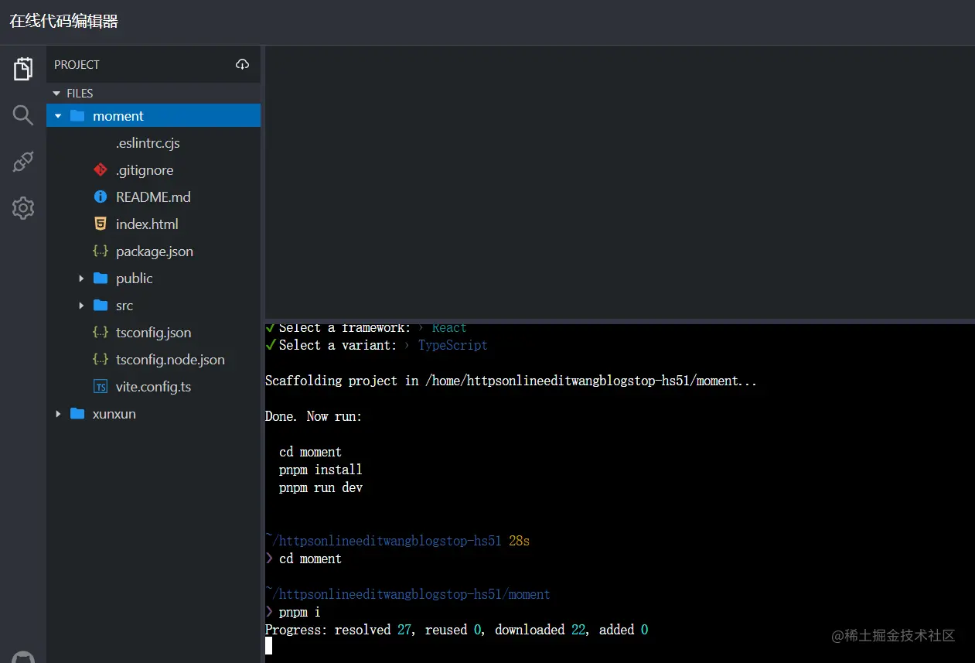Click the HTML5 icon beside index.html
Image resolution: width=975 pixels, height=663 pixels.
coord(100,224)
